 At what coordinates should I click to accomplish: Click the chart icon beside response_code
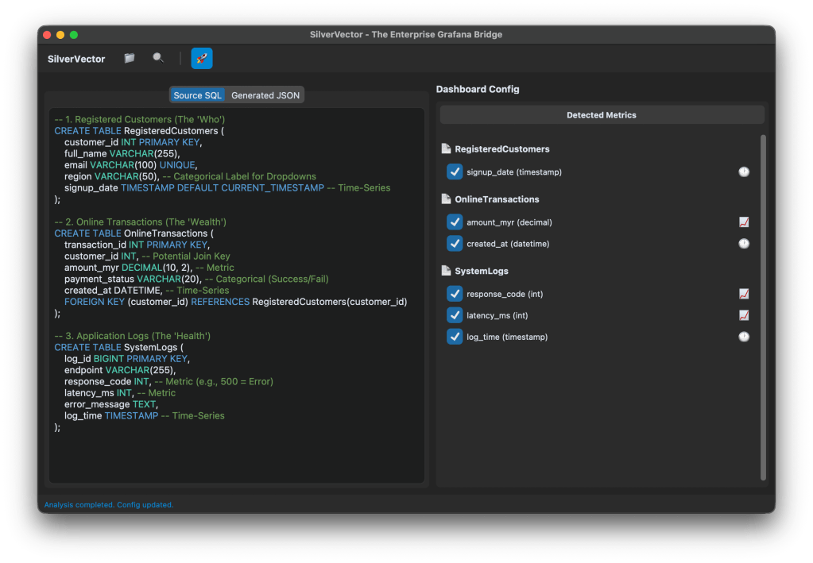coord(744,294)
